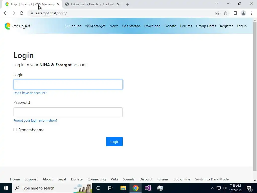Click the 586 online header link
Image resolution: width=257 pixels, height=193 pixels.
(73, 26)
